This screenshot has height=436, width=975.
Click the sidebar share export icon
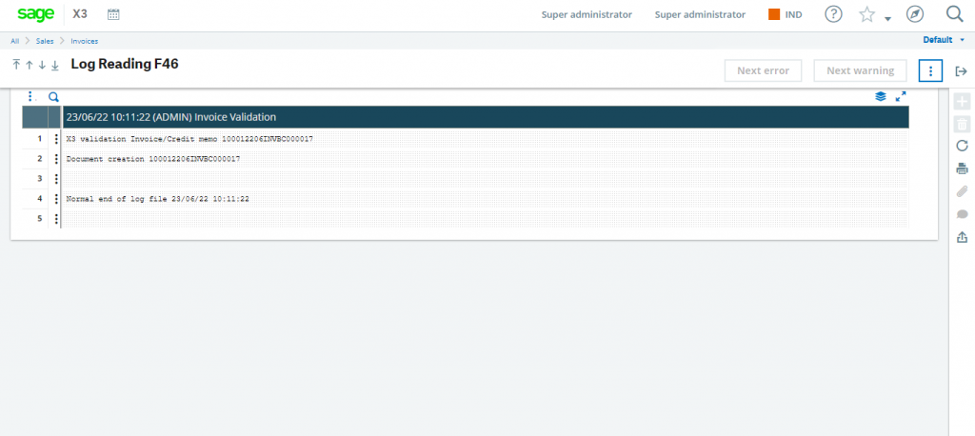point(962,236)
